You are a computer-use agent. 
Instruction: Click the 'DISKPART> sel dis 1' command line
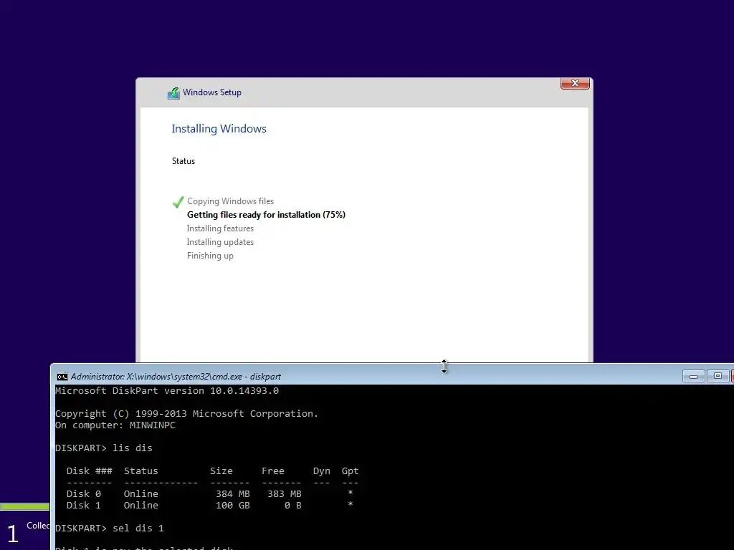click(110, 528)
